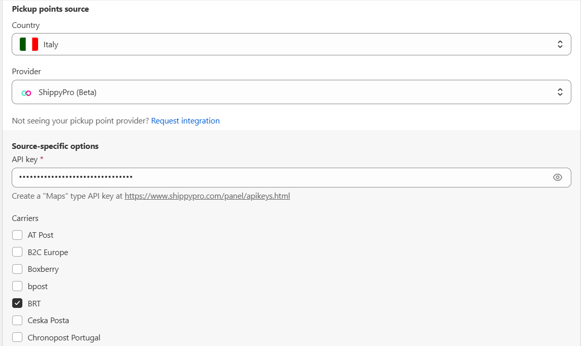Check the Chronopost Portugal carrier checkbox
581x346 pixels.
(17, 337)
